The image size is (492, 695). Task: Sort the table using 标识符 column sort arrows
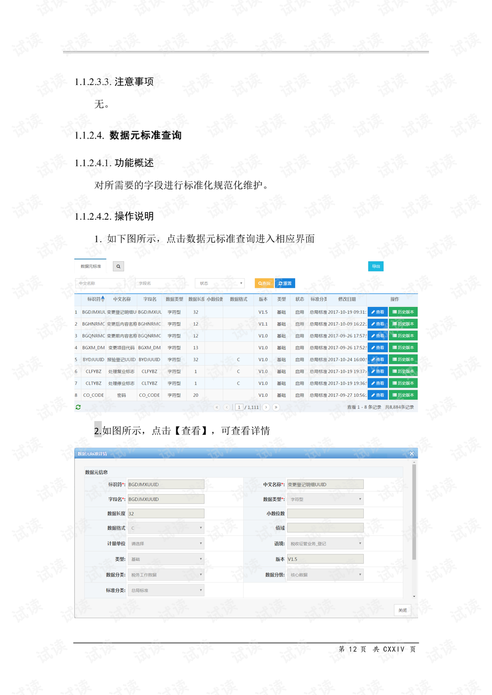point(103,298)
